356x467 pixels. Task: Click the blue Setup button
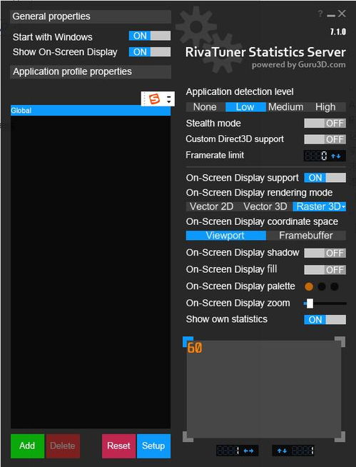153,446
